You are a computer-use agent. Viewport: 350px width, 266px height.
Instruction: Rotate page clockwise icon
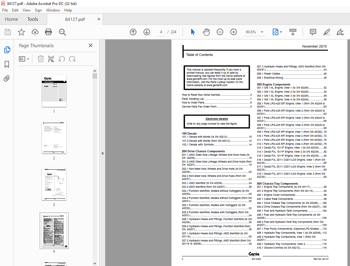(x=72, y=59)
